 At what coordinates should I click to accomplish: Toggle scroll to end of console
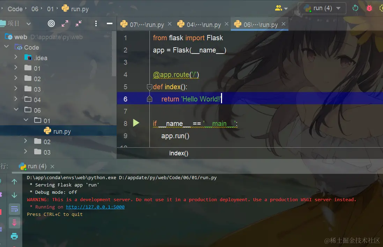coord(14,223)
